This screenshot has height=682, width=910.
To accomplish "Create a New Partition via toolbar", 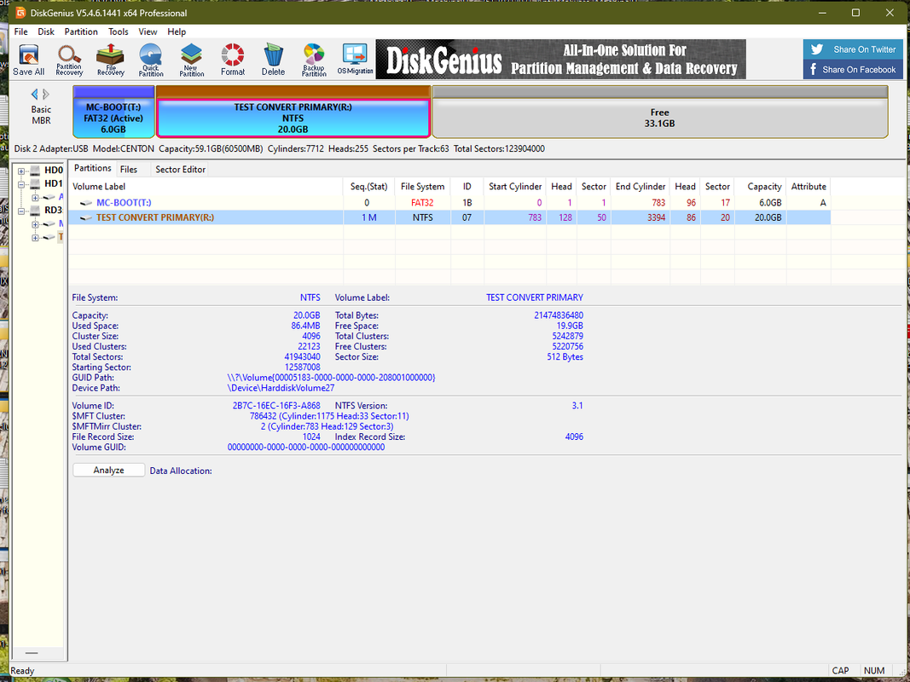I will 192,60.
